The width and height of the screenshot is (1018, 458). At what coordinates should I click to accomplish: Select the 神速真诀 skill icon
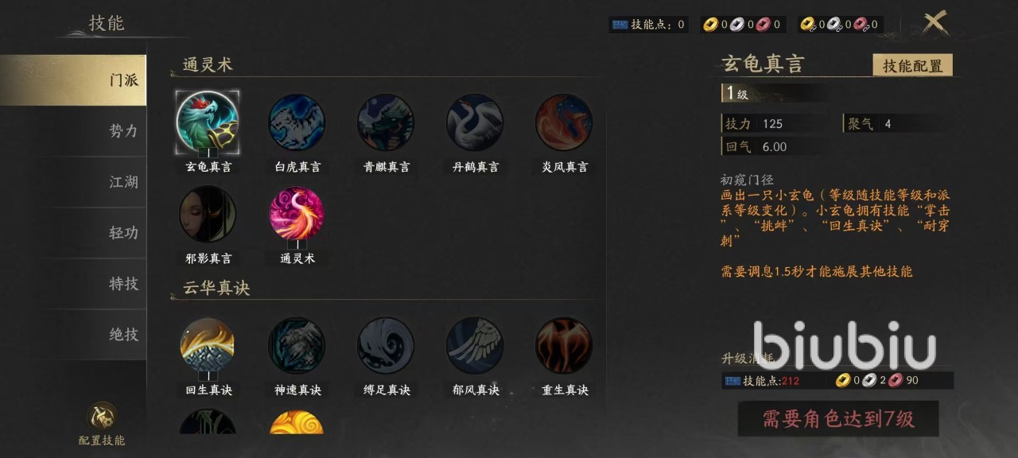tap(297, 346)
